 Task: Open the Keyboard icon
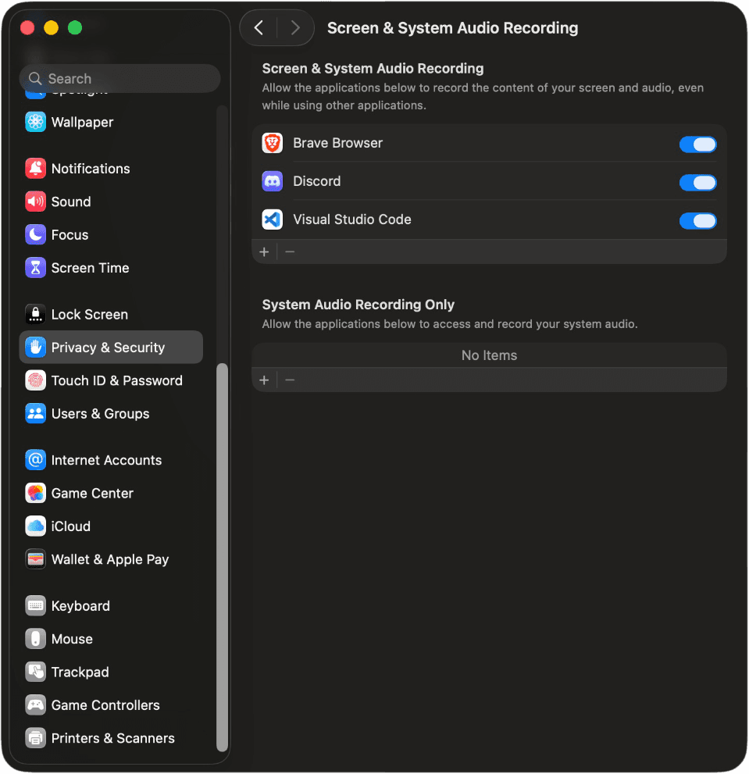(36, 605)
